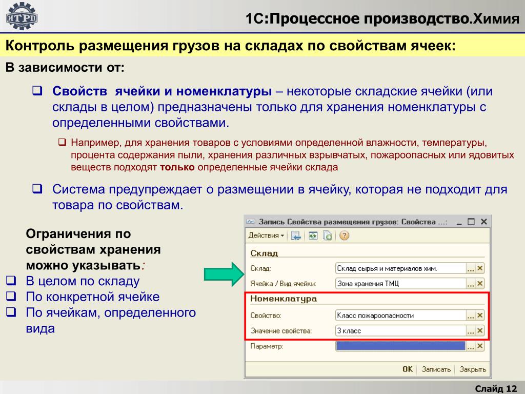
Task: Click the Параметр: label
Action: 267,346
